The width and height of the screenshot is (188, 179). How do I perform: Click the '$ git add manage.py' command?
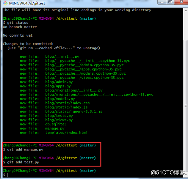23,150
